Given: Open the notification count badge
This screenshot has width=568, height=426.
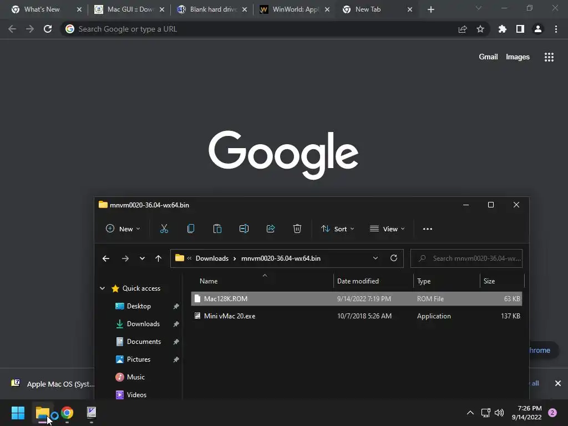Looking at the screenshot, I should [x=552, y=413].
